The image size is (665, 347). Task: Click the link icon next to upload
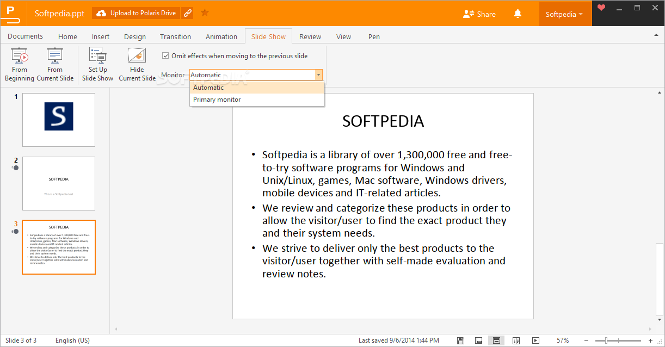coord(188,13)
